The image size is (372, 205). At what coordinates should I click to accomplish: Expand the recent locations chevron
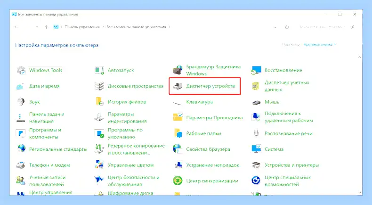(x=37, y=27)
